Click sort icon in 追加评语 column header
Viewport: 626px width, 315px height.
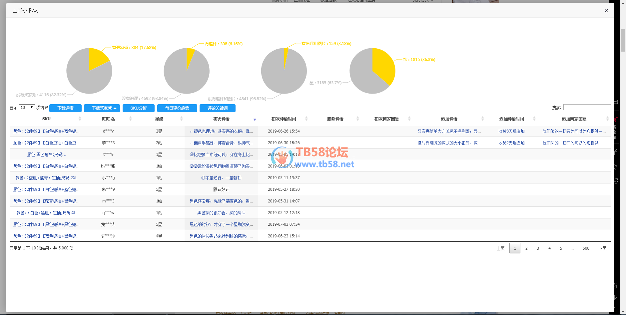[x=482, y=119]
